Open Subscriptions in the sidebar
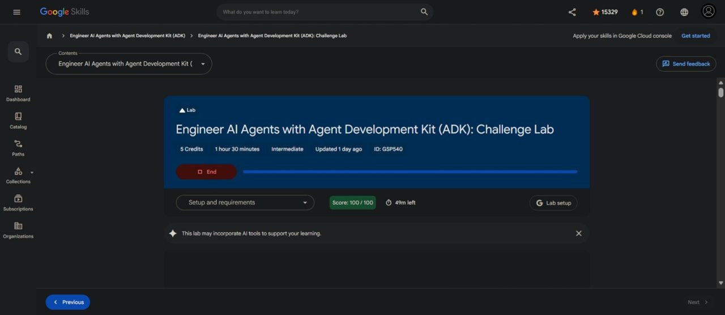This screenshot has width=725, height=315. tap(18, 203)
